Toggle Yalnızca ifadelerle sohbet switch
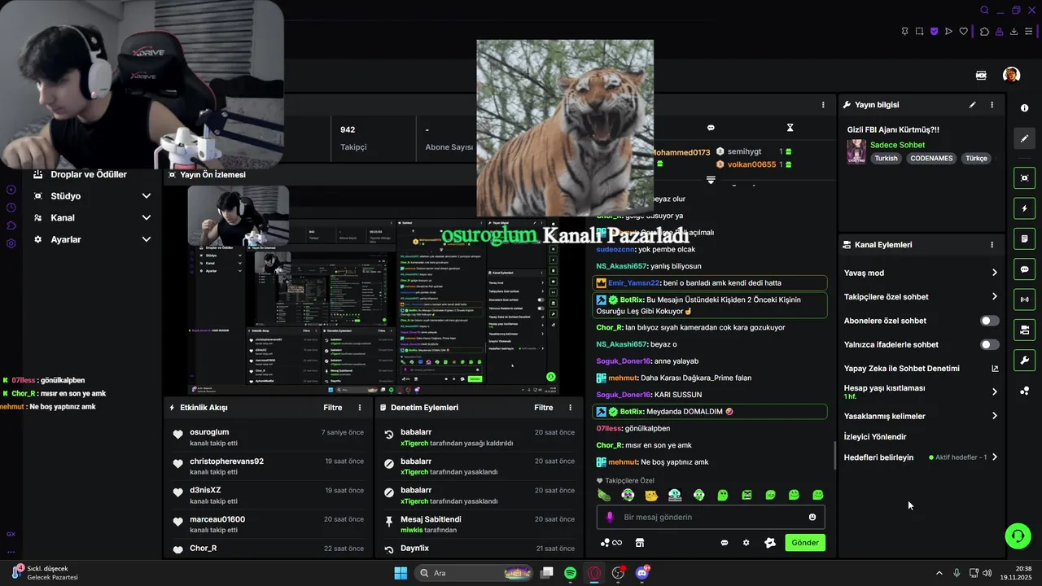This screenshot has height=586, width=1042. pos(990,345)
